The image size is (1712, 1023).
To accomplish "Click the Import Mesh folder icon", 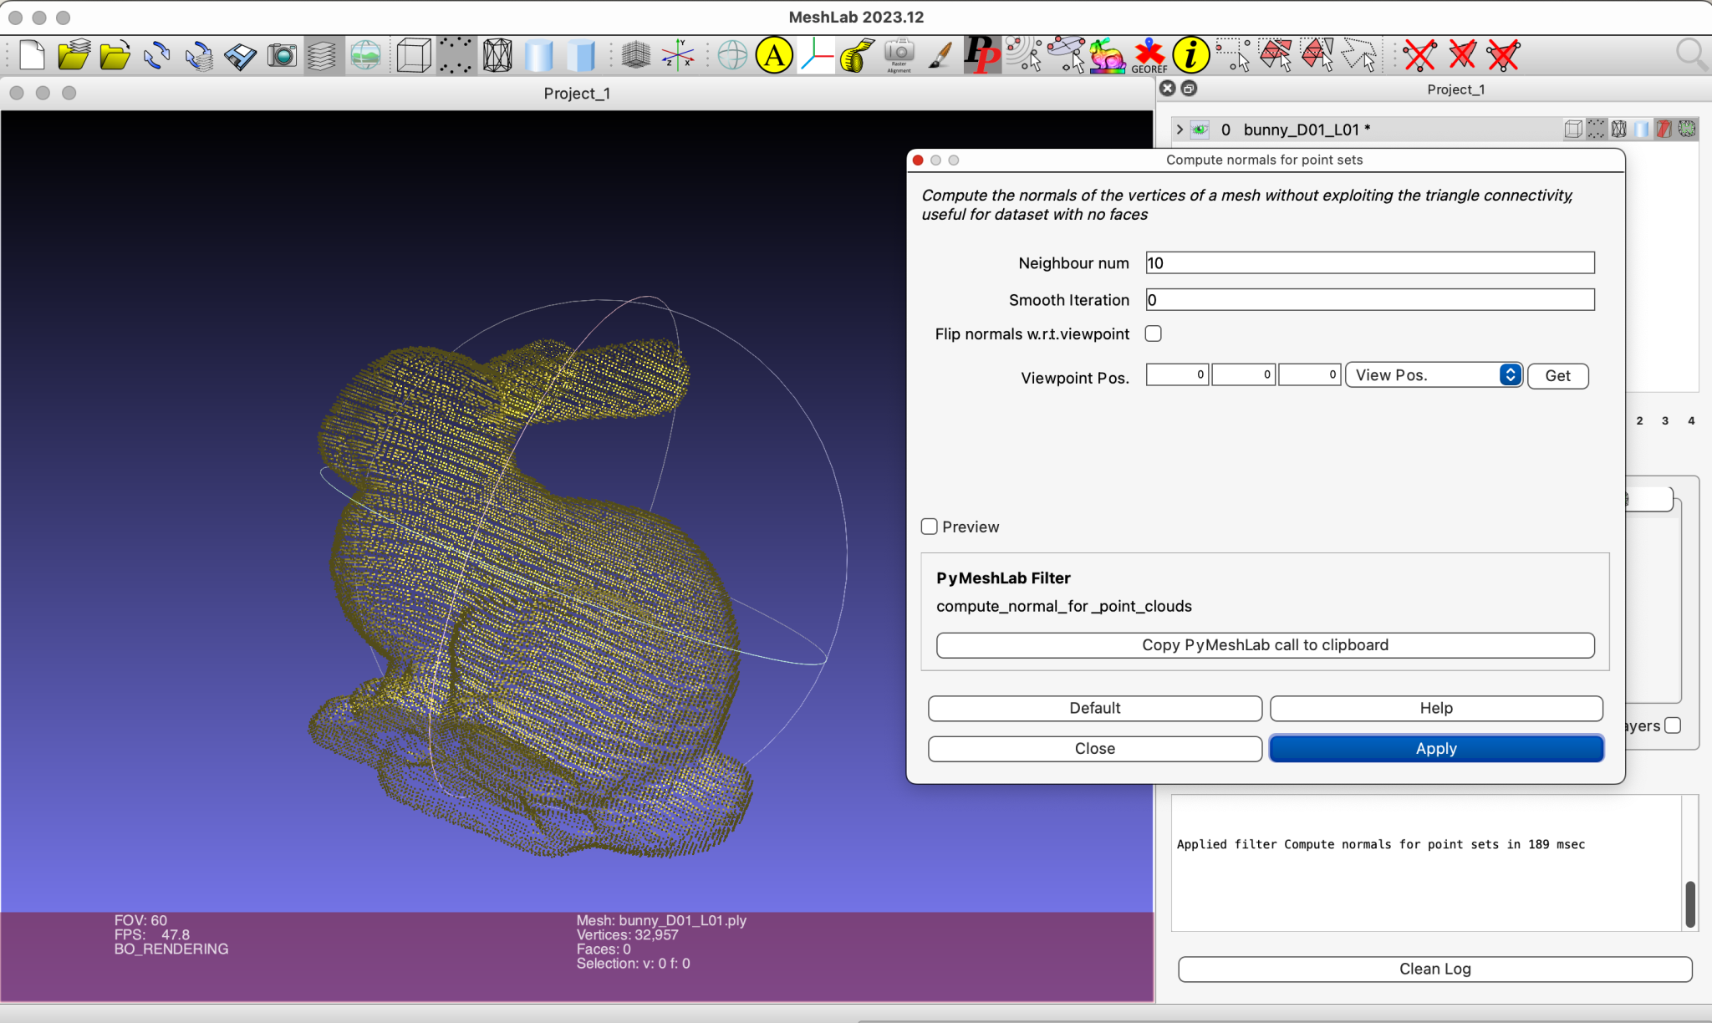I will 115,56.
